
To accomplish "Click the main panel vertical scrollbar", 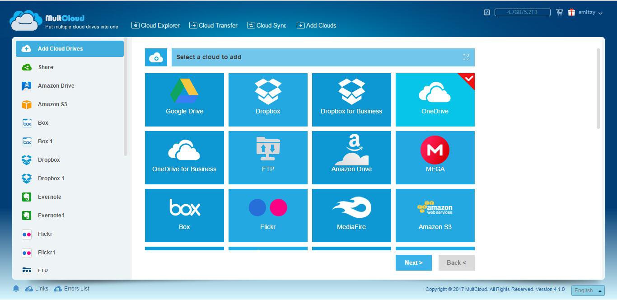I will pos(598,89).
